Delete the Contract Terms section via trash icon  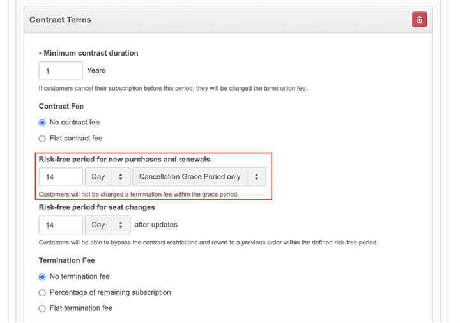tap(419, 20)
